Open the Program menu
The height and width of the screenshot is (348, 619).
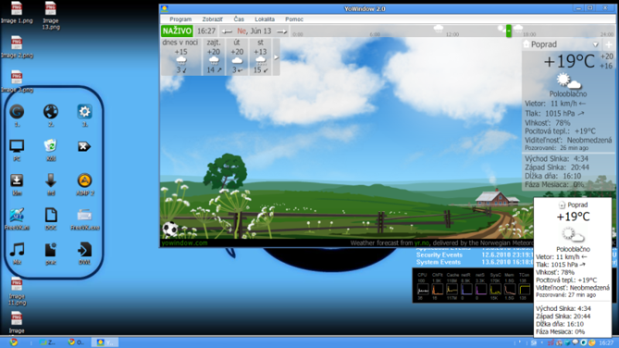click(180, 19)
